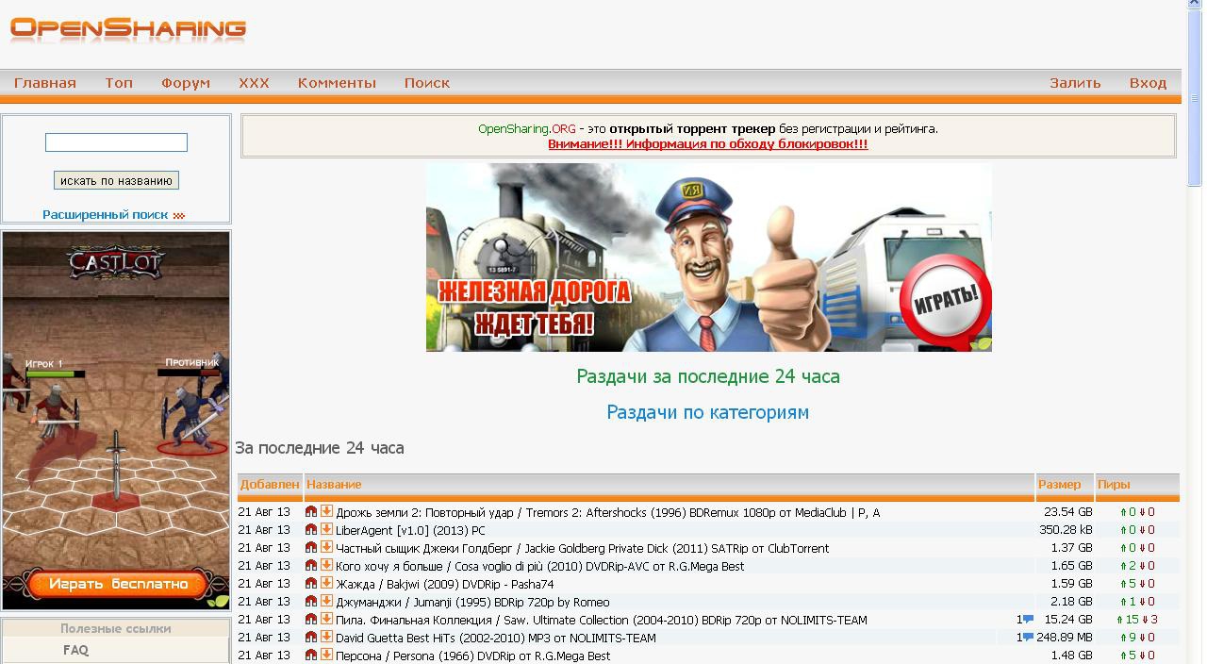
Task: Click arrows icon beside Расширенный поиск
Action: point(179,215)
